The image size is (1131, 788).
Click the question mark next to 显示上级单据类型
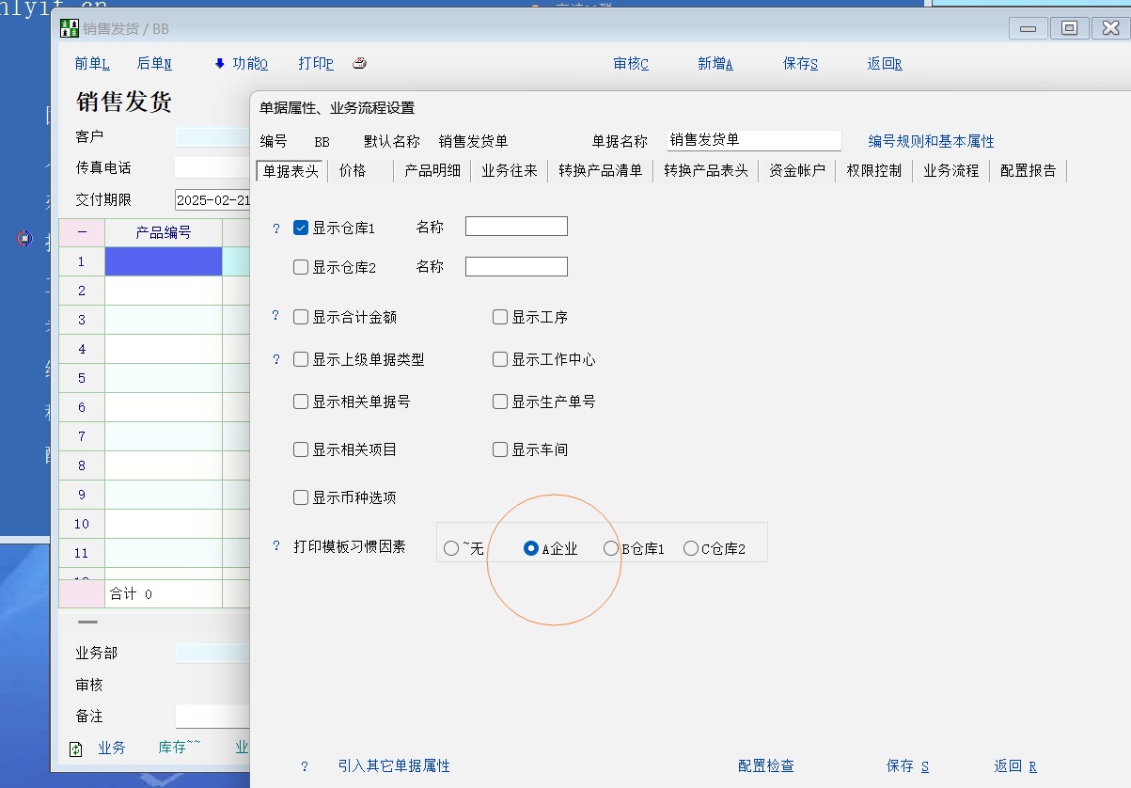(x=276, y=359)
